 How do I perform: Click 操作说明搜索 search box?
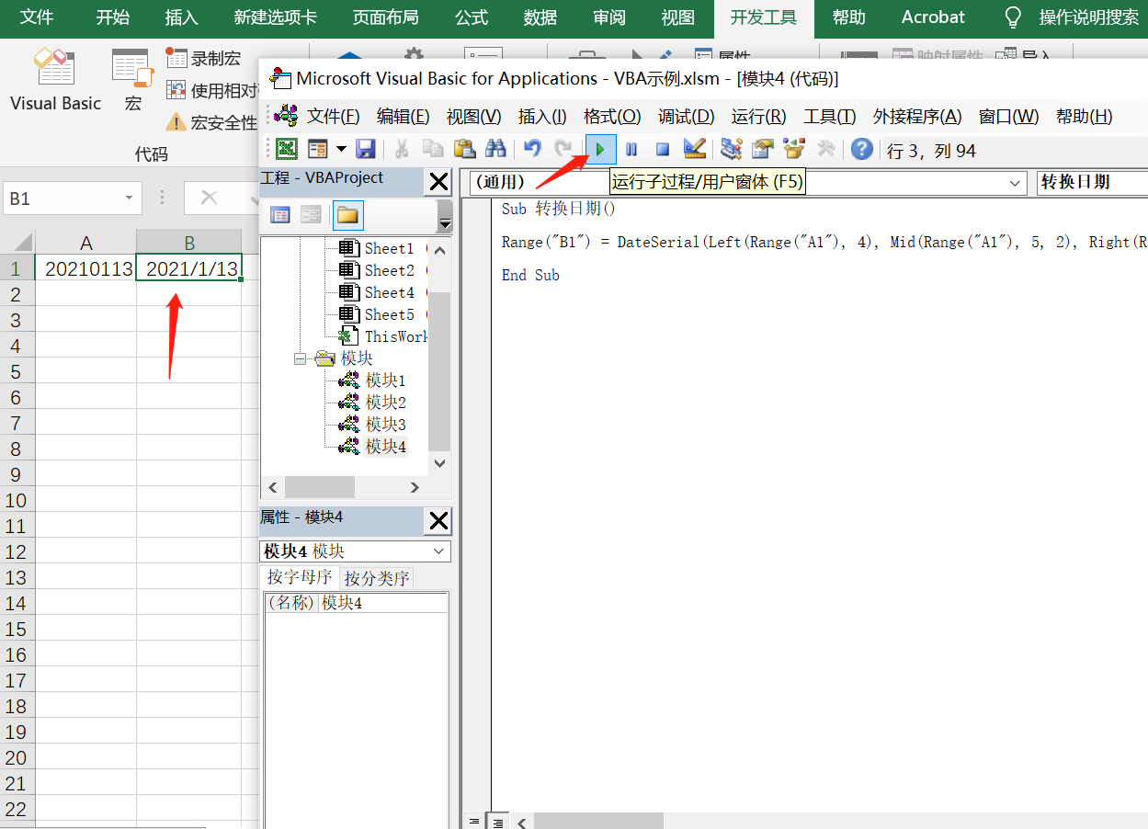(1088, 17)
